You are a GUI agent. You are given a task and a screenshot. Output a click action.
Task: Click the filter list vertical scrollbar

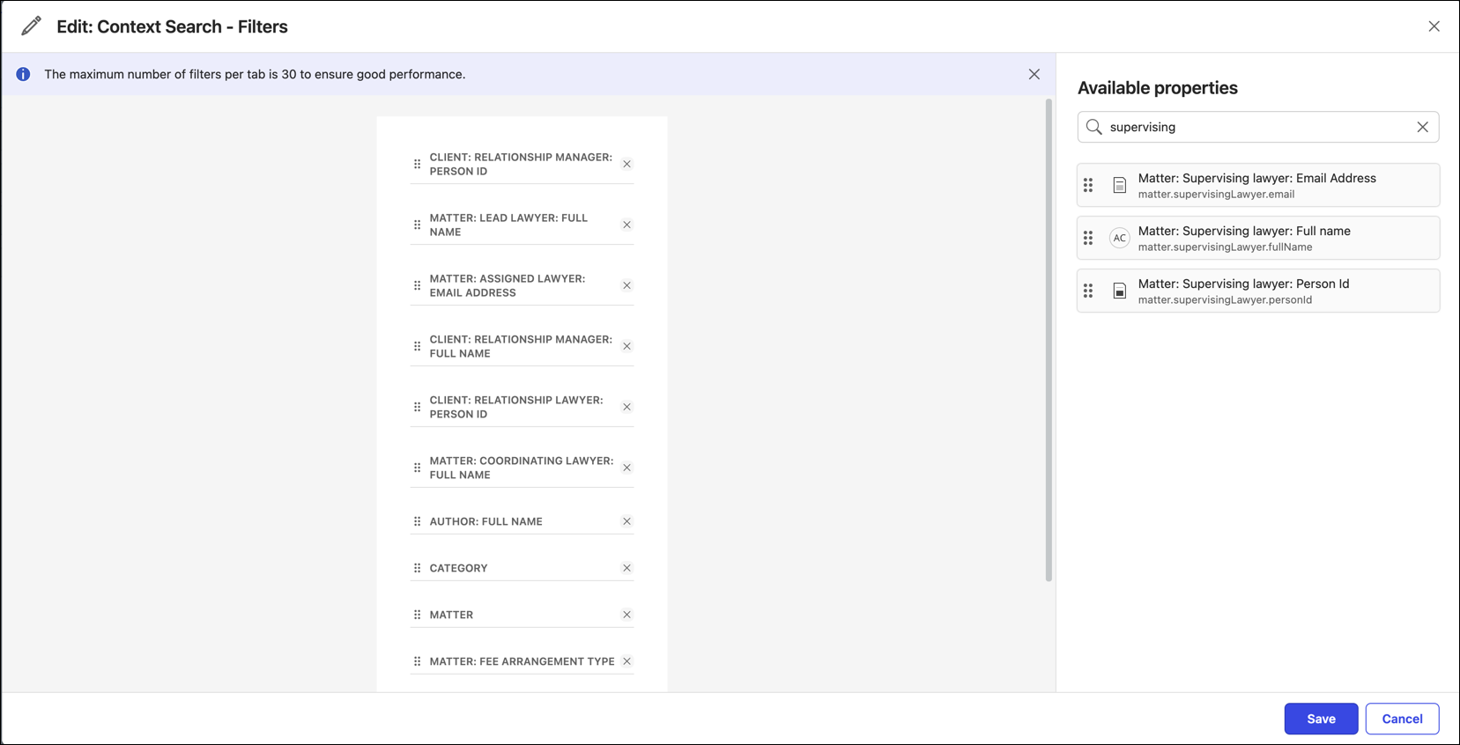tap(1049, 340)
